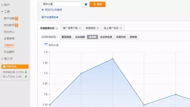Screen dimensions: 190x107
Task: Click the chart data point at 1.2
Action: tap(176, 94)
